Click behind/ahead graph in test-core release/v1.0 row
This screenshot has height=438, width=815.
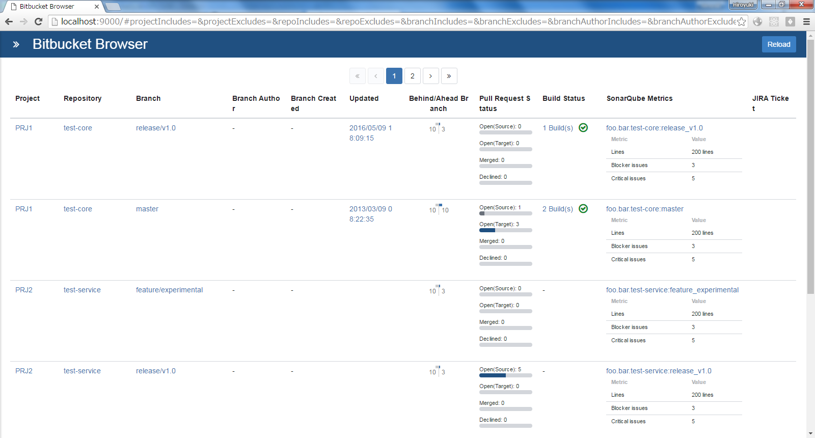pos(438,128)
